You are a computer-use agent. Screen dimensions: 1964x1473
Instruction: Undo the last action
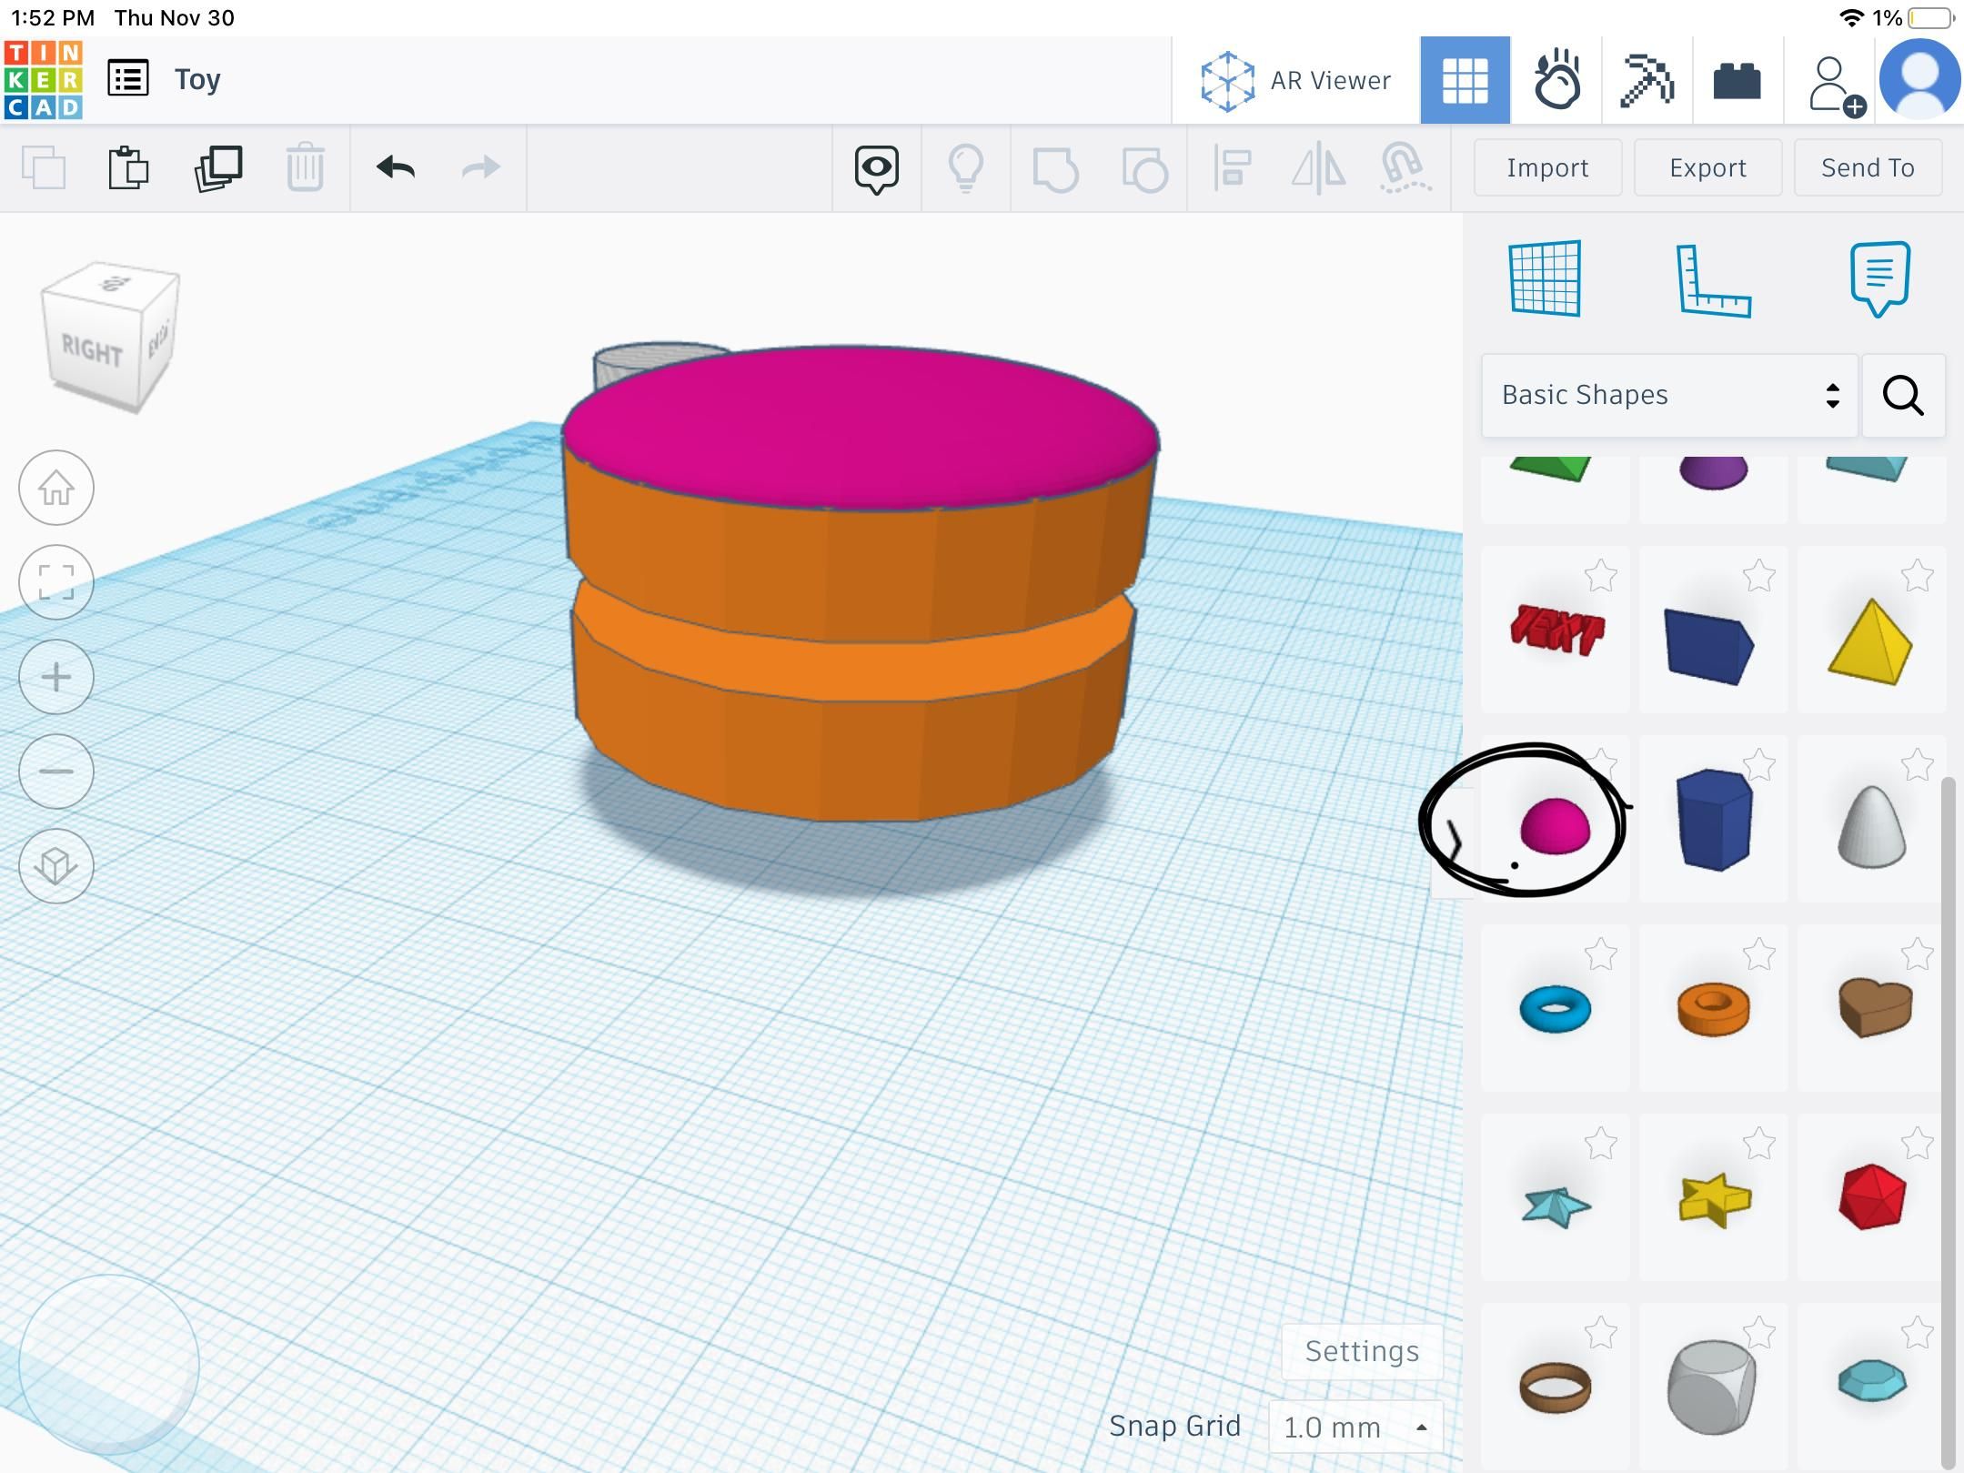point(395,167)
